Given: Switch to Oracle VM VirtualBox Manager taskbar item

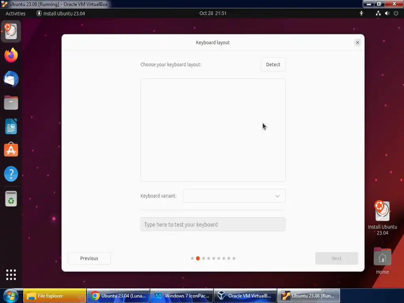Looking at the screenshot, I should [x=245, y=296].
